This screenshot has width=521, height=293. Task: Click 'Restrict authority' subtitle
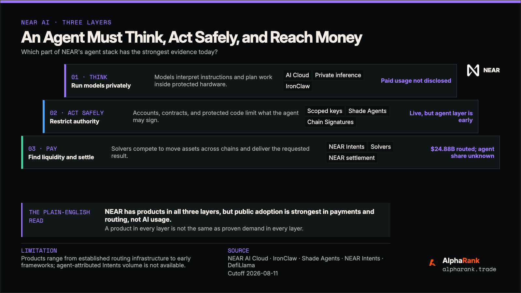(74, 121)
